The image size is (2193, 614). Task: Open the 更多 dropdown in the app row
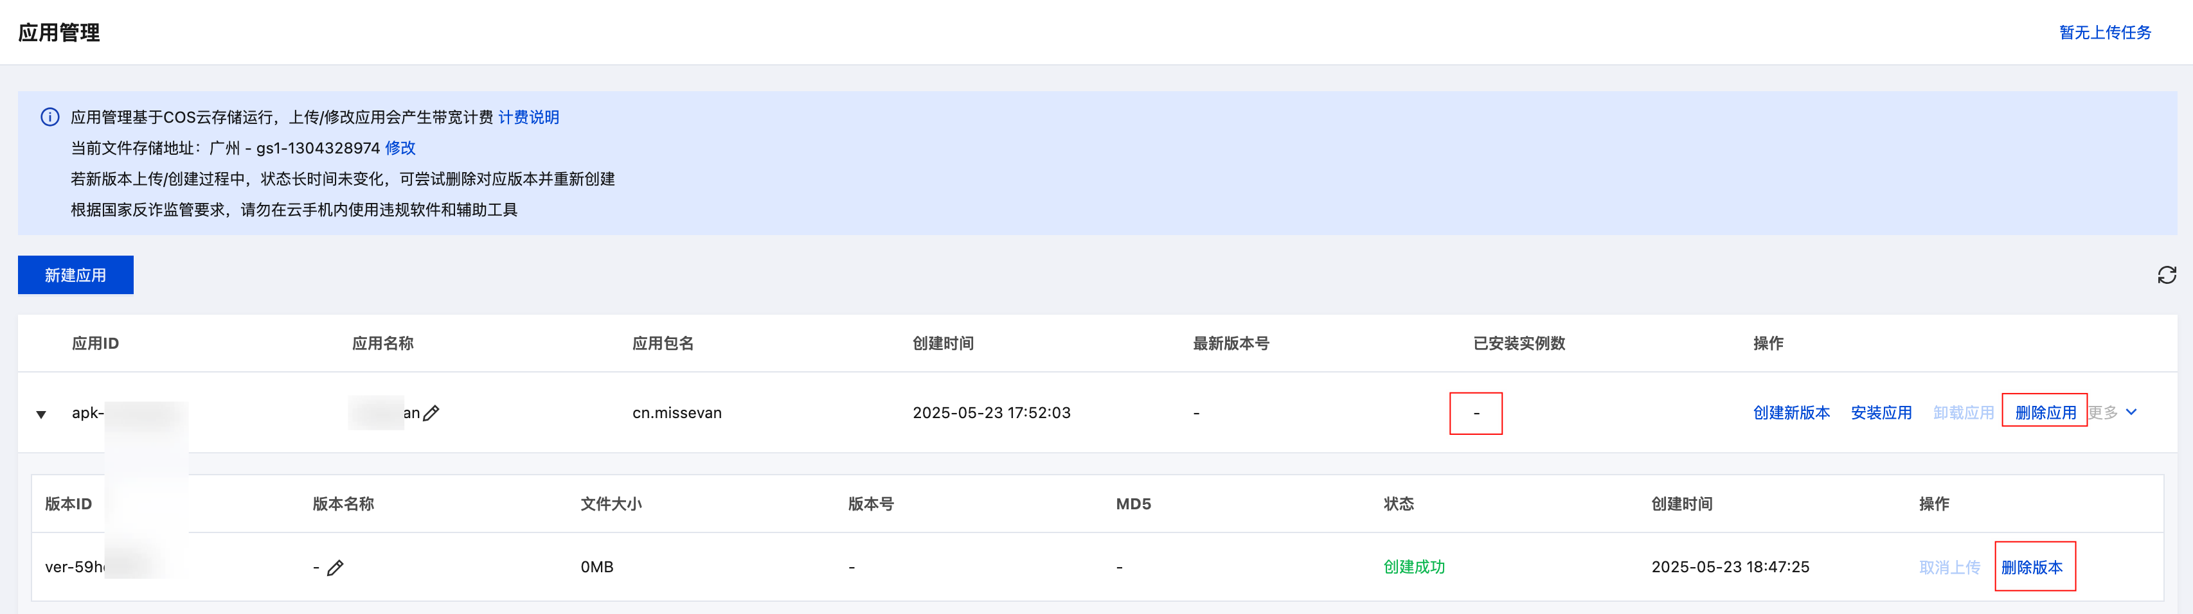click(x=2112, y=412)
